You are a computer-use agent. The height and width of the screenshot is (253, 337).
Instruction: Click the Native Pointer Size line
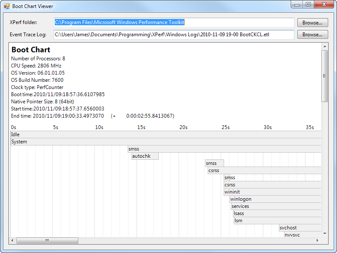(x=43, y=102)
